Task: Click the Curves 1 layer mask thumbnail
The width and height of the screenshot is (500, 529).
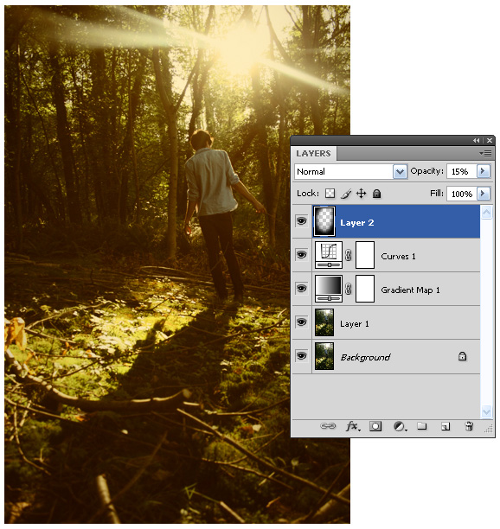Action: click(x=365, y=255)
